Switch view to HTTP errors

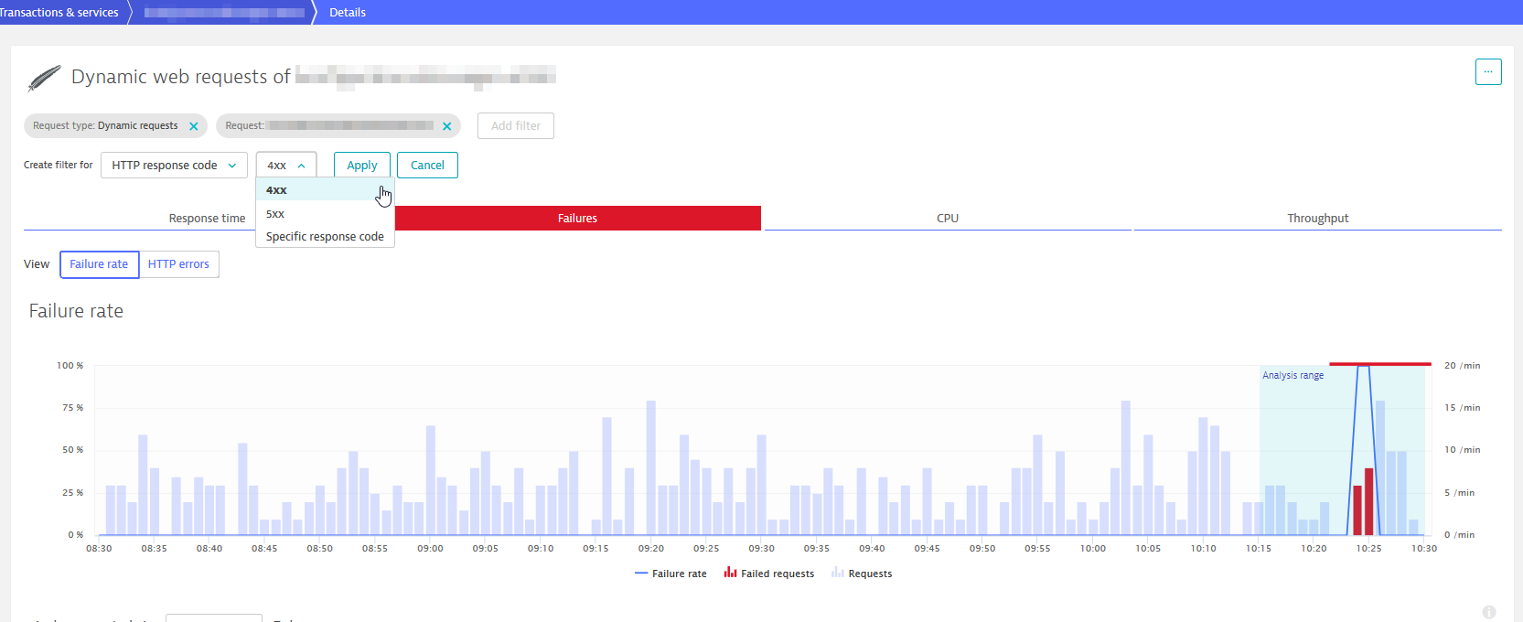[178, 264]
